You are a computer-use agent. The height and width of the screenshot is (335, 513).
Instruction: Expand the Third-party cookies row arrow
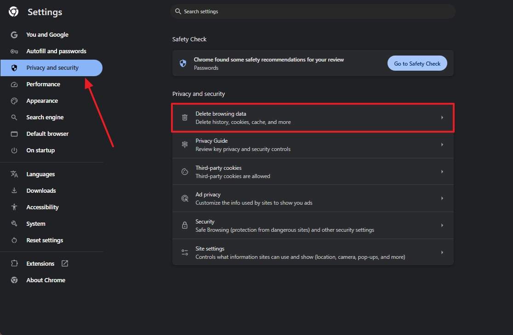pos(442,172)
